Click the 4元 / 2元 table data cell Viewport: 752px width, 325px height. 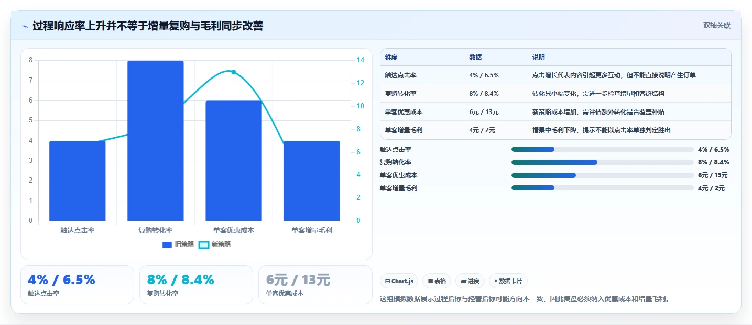[482, 130]
